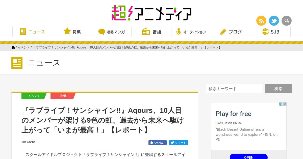Click the Facebook いいね！ button
The image size is (303, 159).
coord(158,143)
